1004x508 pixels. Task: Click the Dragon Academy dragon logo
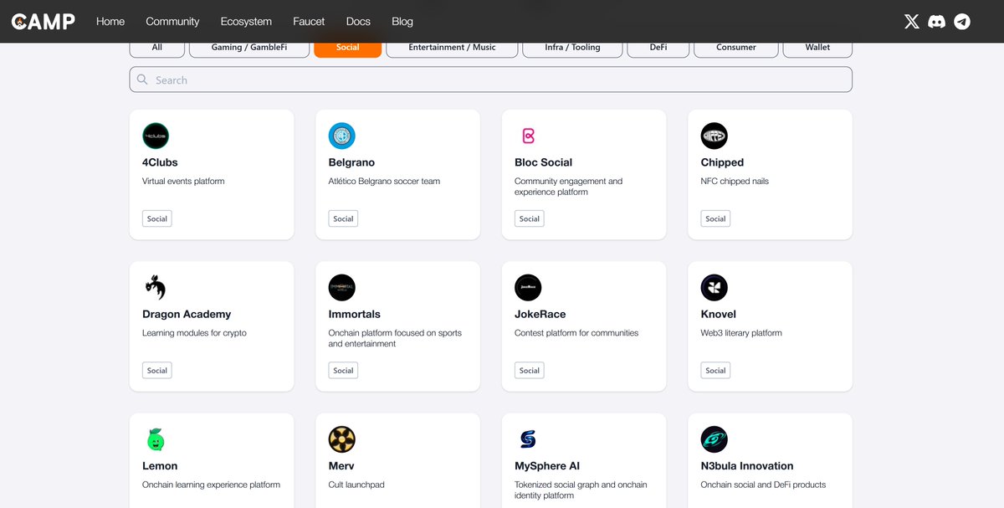tap(156, 288)
